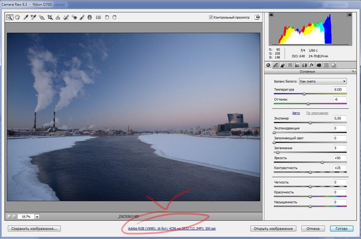This screenshot has height=239, width=361.
Task: Zoom in with the plus button
Action: [x=14, y=216]
